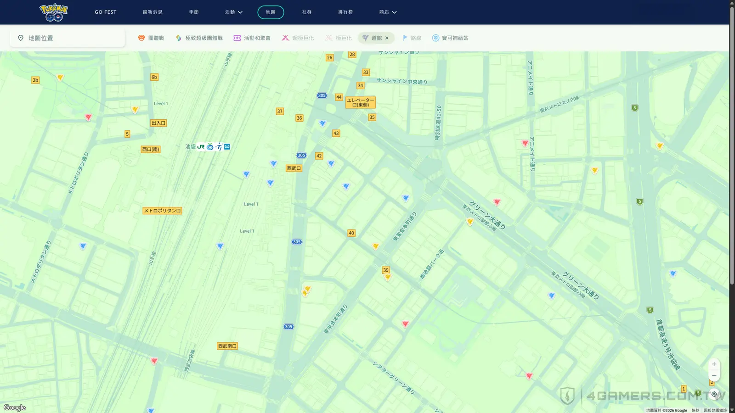Click the 西武口 exit label

(x=294, y=168)
